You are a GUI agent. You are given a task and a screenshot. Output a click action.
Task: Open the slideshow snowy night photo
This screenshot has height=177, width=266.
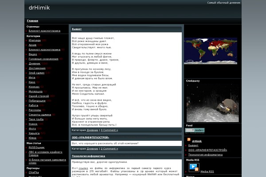tap(212, 103)
